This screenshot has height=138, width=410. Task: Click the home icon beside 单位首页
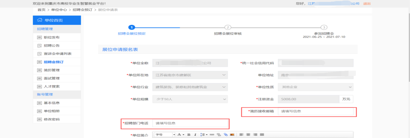coord(40,20)
